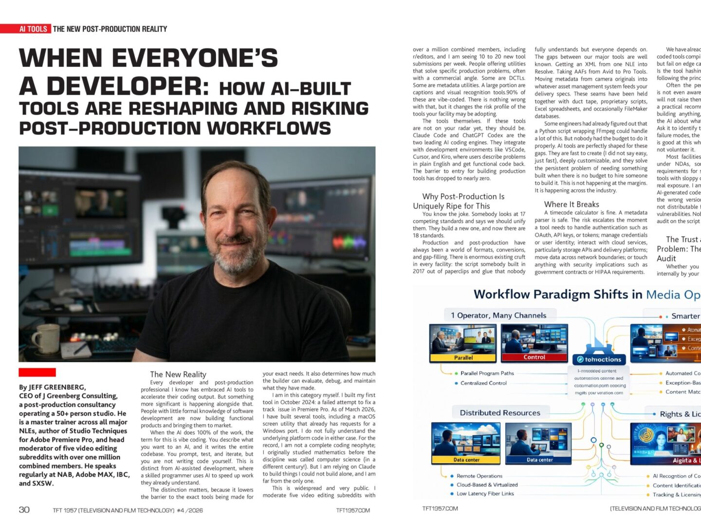Screen dimensions: 701x526
Task: Open the blue-labeled 'Data center' thumbnail
Action: pyautogui.click(x=539, y=443)
